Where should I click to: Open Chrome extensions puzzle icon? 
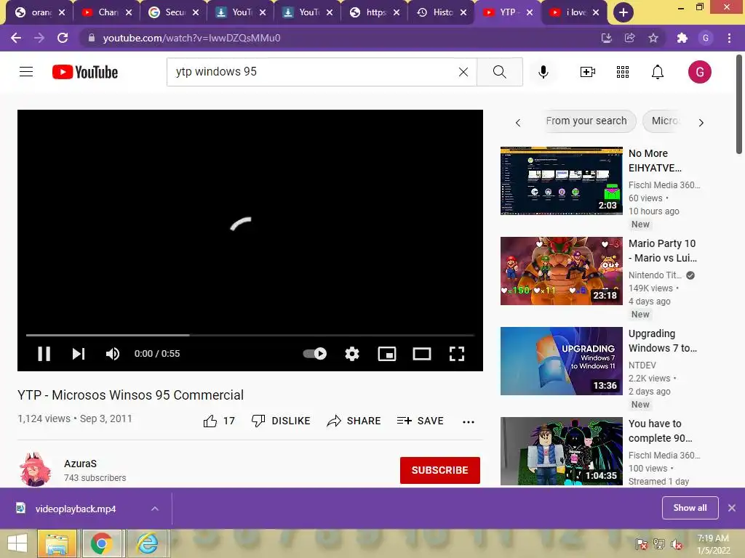(682, 38)
